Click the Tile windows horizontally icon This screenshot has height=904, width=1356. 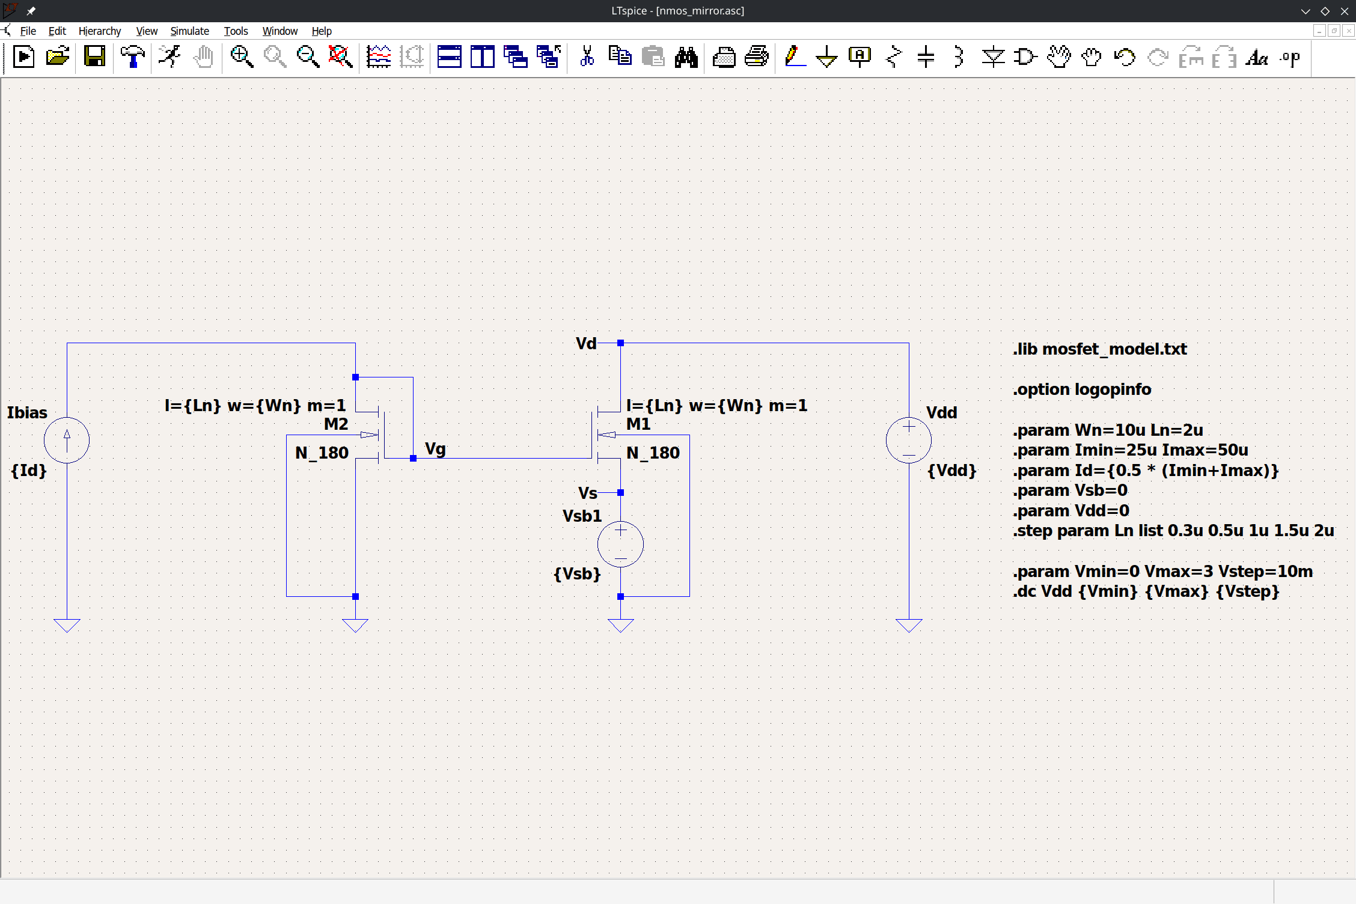click(449, 57)
